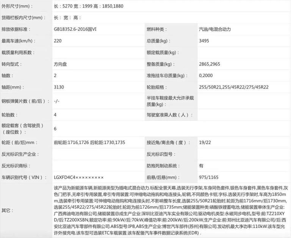This screenshot has height=238, width=291.
Task: Click the wheelbase value '3130'
Action: tap(59, 87)
